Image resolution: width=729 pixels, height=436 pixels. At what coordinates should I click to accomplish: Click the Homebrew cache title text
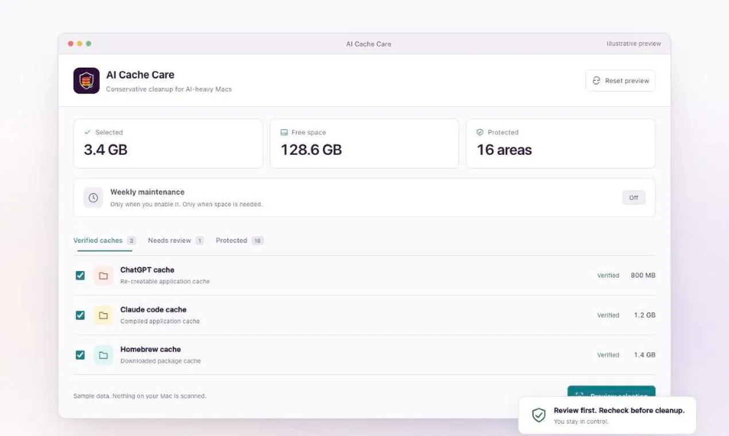(150, 349)
